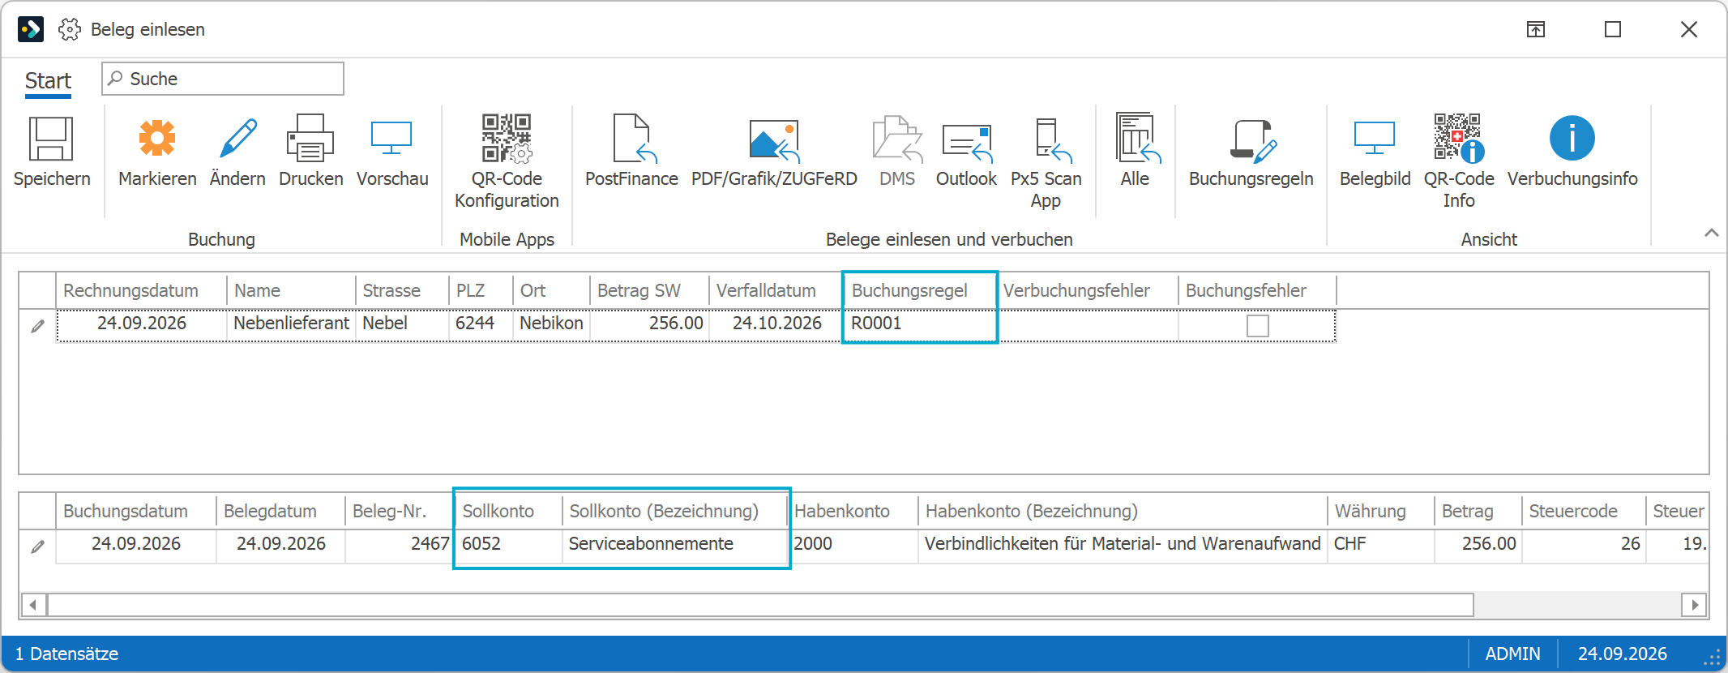Click the Suche search field

[x=223, y=79]
